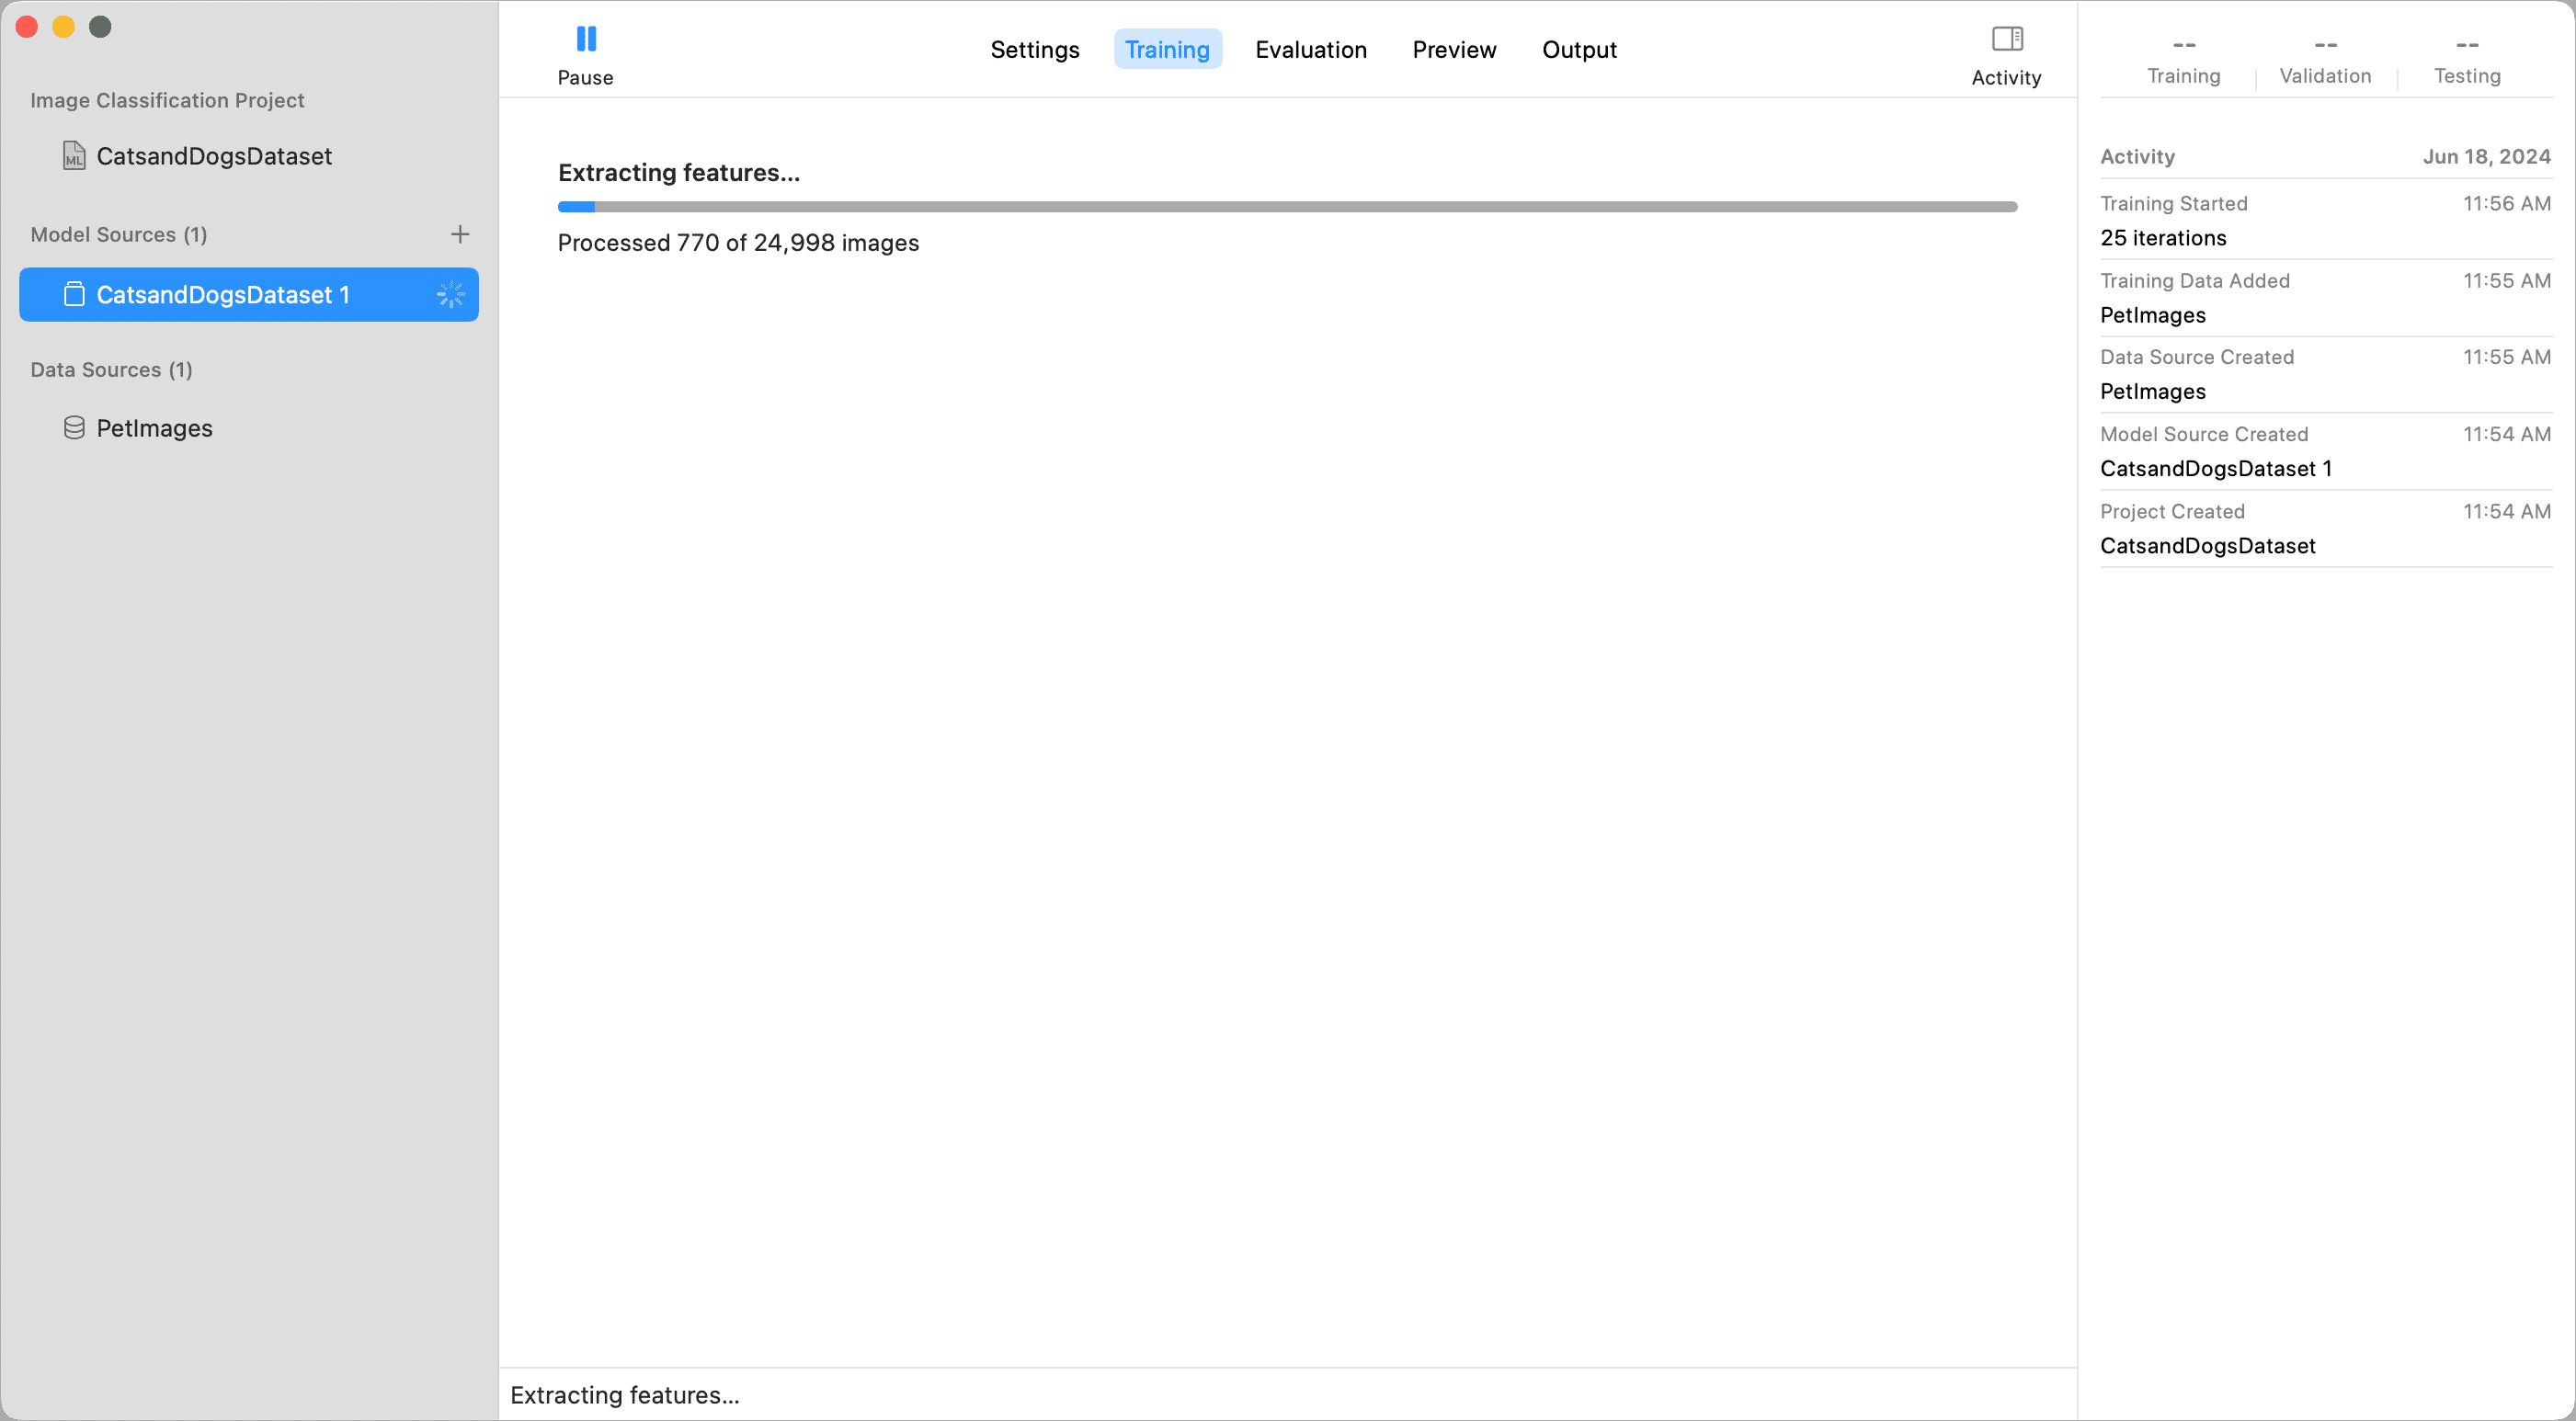Click the PetImages database icon
2576x1421 pixels.
74,428
